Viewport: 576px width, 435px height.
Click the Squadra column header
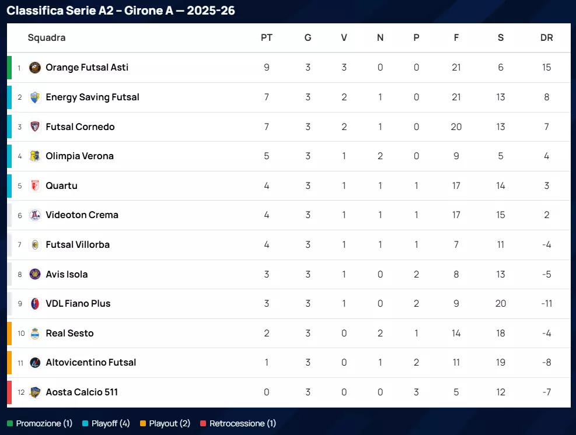[x=47, y=38]
